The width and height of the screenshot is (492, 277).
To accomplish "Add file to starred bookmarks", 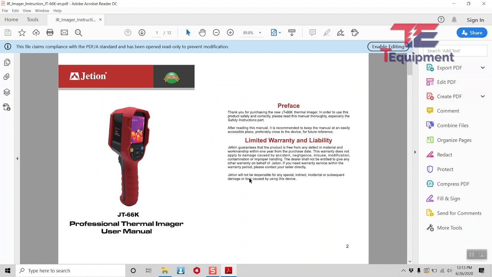I will [x=22, y=33].
